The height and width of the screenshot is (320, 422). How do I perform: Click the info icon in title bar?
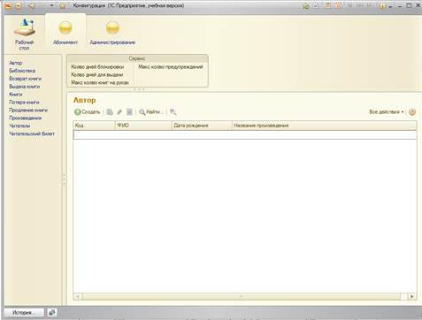point(382,5)
